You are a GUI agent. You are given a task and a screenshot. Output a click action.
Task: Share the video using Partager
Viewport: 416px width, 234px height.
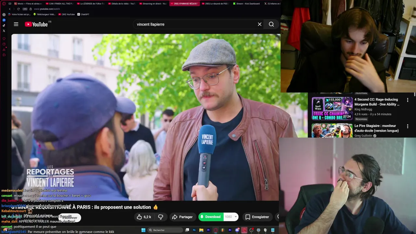click(x=182, y=217)
